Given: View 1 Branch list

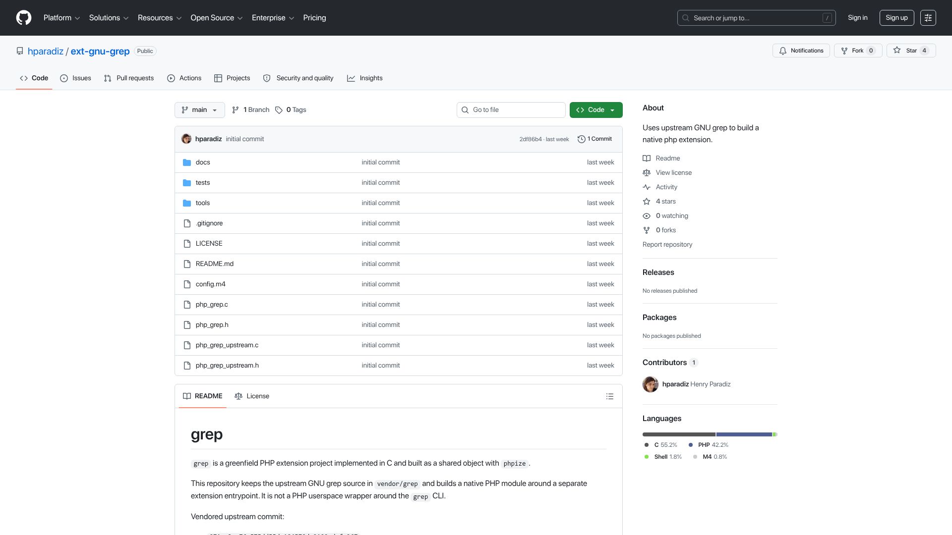Looking at the screenshot, I should click(x=250, y=110).
